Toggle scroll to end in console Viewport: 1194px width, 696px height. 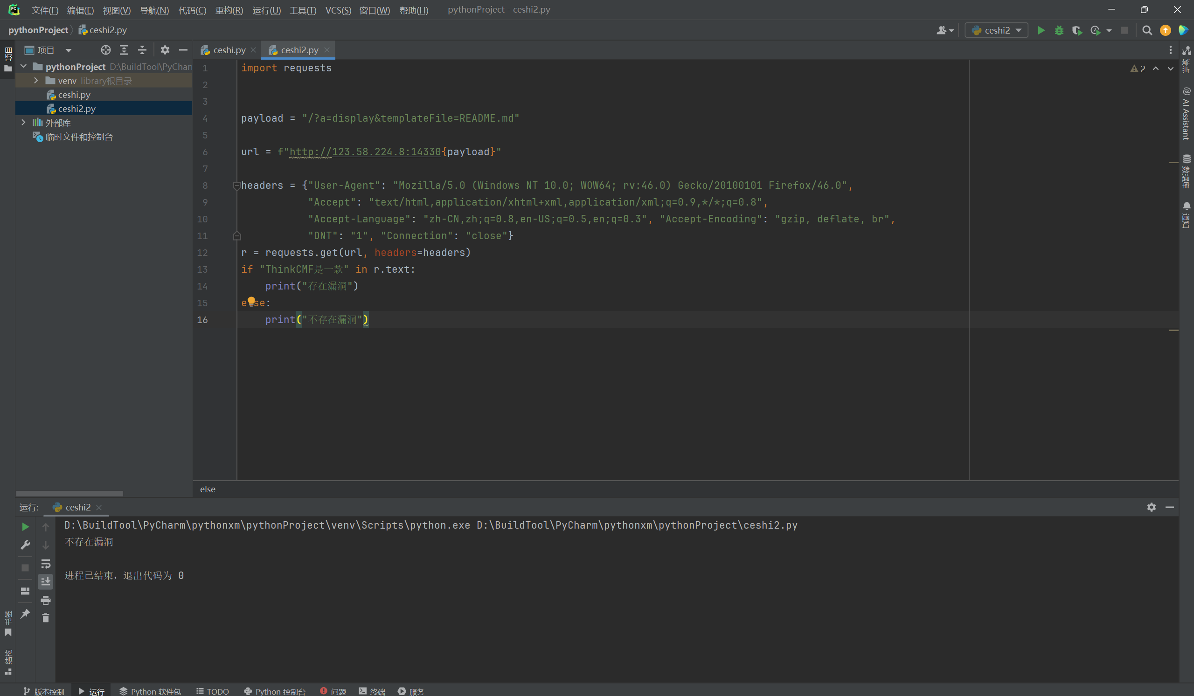coord(46,581)
